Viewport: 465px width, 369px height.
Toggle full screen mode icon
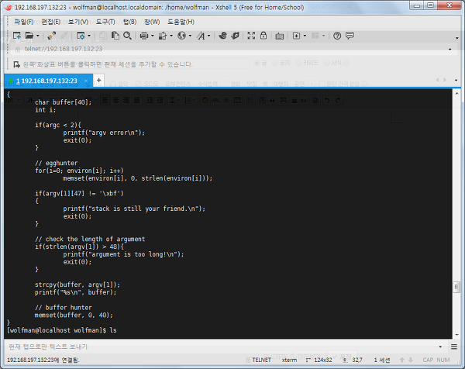pyautogui.click(x=251, y=36)
